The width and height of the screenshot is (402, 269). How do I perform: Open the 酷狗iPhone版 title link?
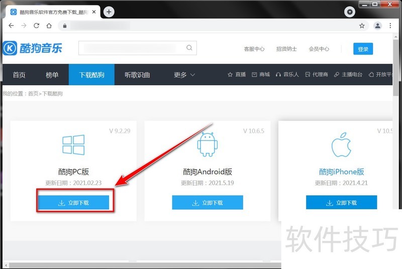[x=341, y=172]
